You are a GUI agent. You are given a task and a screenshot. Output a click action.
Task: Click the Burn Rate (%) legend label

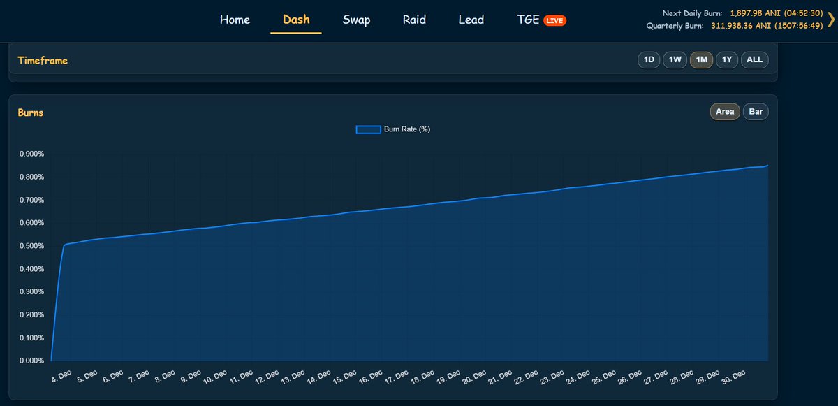point(407,129)
